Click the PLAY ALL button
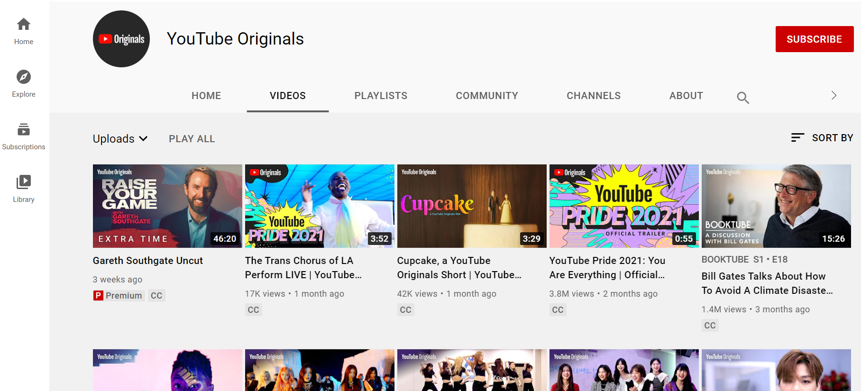Viewport: 861px width, 391px height. pos(192,139)
